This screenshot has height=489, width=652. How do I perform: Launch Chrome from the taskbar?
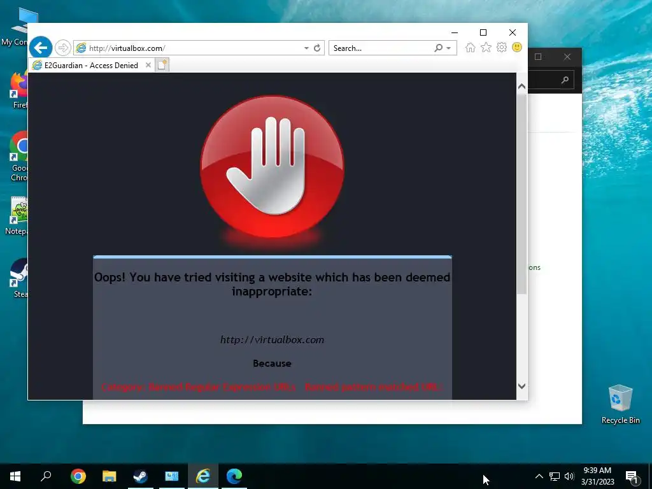click(x=78, y=476)
